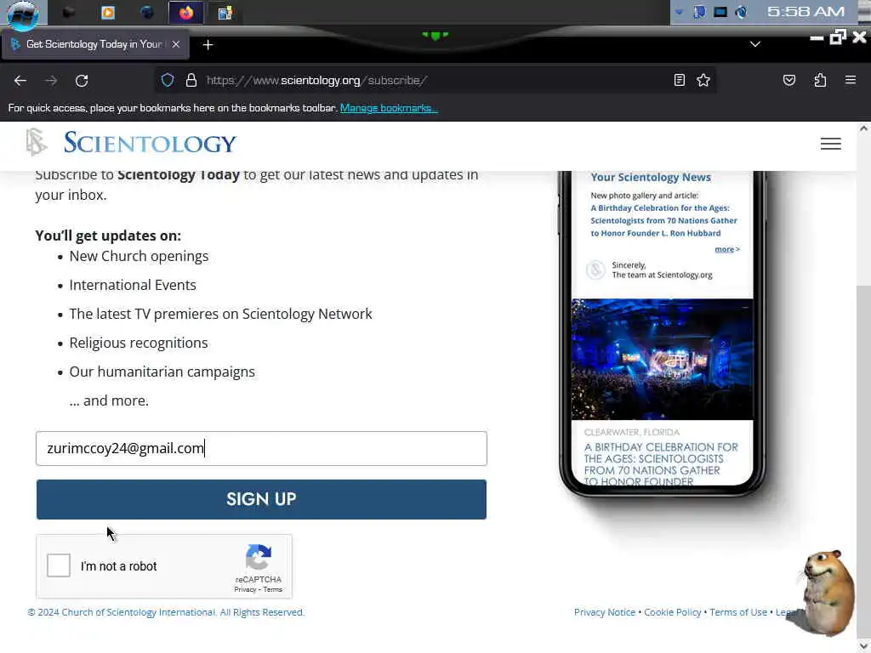View site security padlock info
Viewport: 871px width, 653px height.
(191, 80)
